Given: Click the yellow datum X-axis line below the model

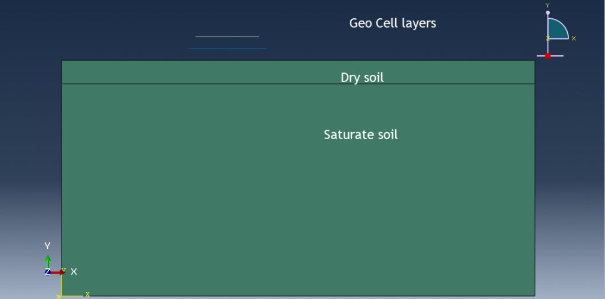Looking at the screenshot, I should coord(72,296).
